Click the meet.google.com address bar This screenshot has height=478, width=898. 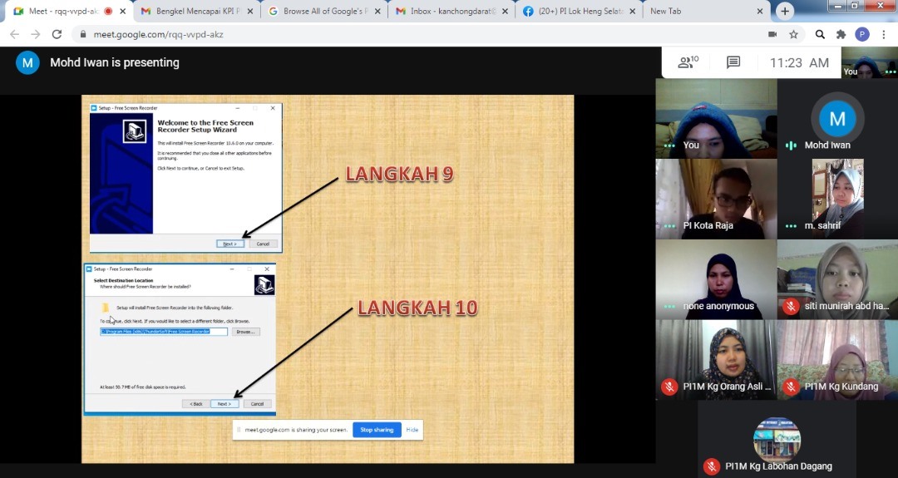pos(416,35)
